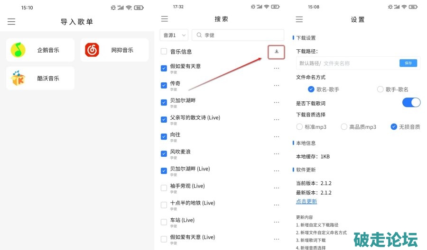
Task: Click the search magnifier icon
Action: pos(199,36)
